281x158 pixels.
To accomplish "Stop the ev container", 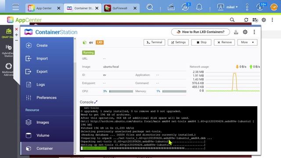I will click(x=201, y=43).
